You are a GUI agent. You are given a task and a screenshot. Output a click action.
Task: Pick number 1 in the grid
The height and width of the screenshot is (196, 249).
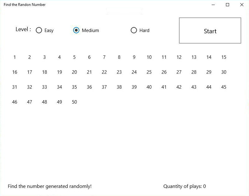pos(15,57)
